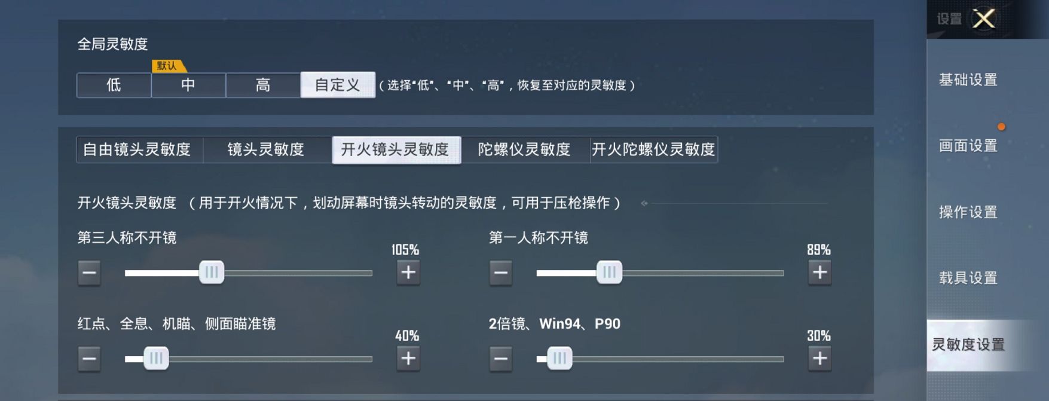This screenshot has height=401, width=1049.
Task: Select 低 global sensitivity preset
Action: [114, 85]
